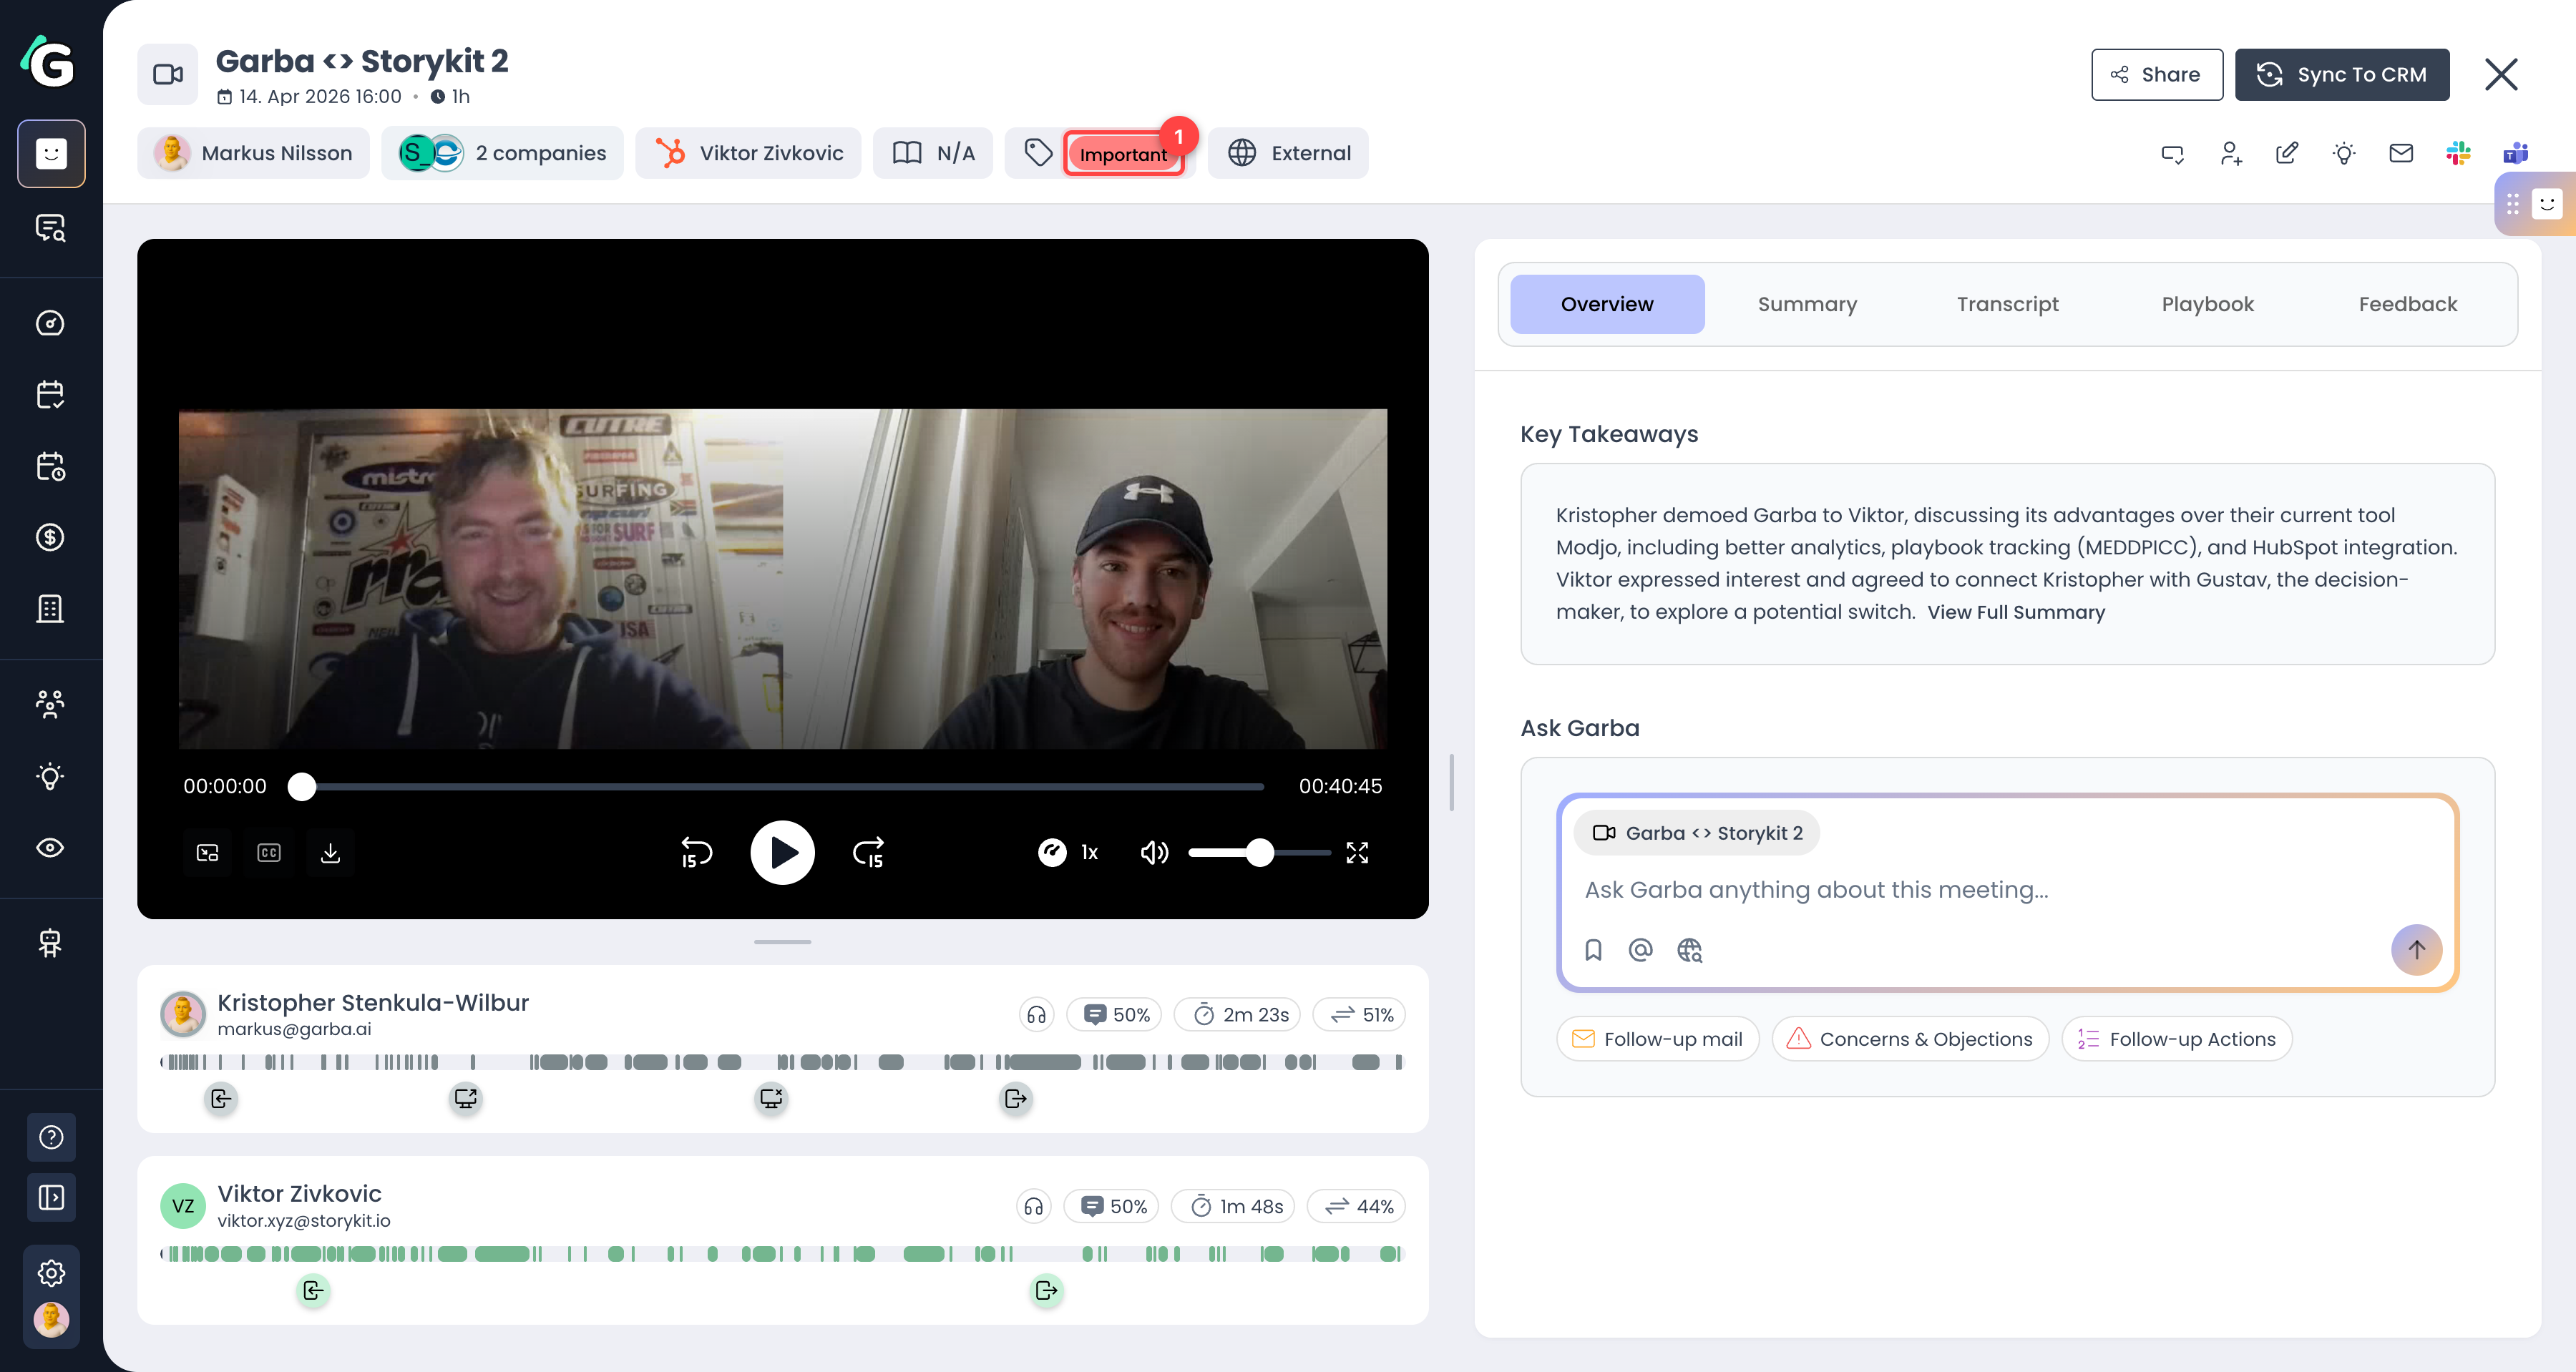The width and height of the screenshot is (2576, 1372).
Task: Click the Slack icon in header toolbar
Action: point(2458,153)
